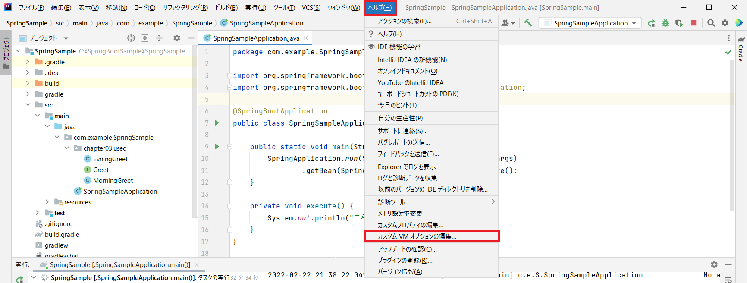Click the editor vertical scrollbar
747x283 pixels.
[732, 136]
